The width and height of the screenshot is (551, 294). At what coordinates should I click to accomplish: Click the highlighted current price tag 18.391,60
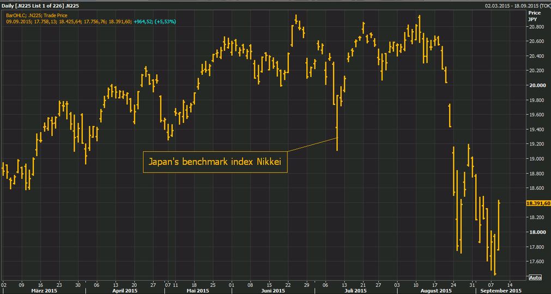538,203
